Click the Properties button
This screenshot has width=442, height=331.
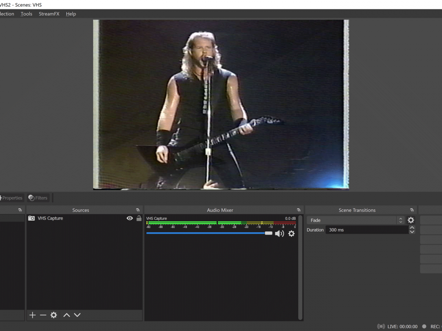pos(11,198)
